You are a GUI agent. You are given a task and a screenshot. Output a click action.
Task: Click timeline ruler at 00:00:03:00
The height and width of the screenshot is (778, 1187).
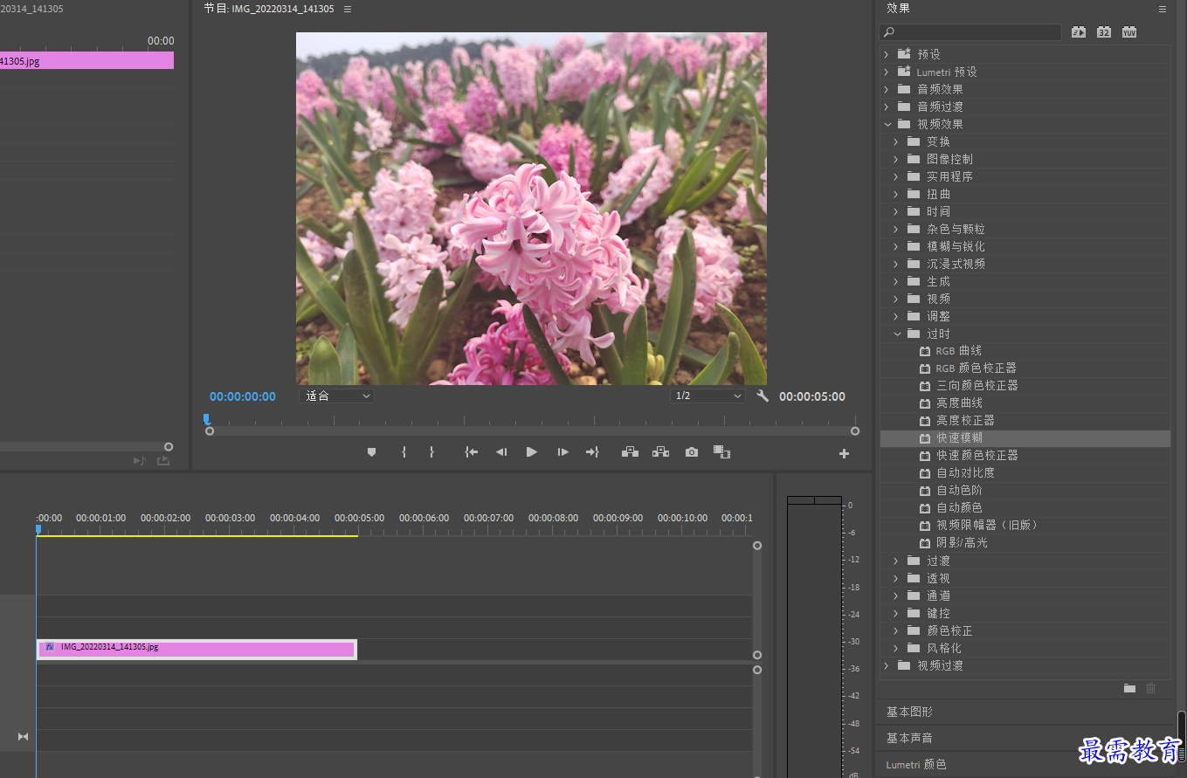(x=230, y=518)
